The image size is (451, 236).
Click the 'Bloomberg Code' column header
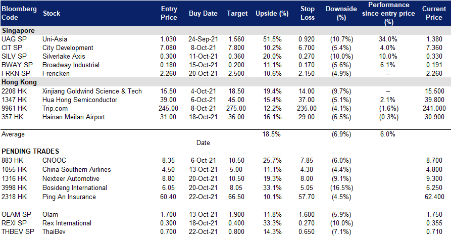pyautogui.click(x=19, y=13)
